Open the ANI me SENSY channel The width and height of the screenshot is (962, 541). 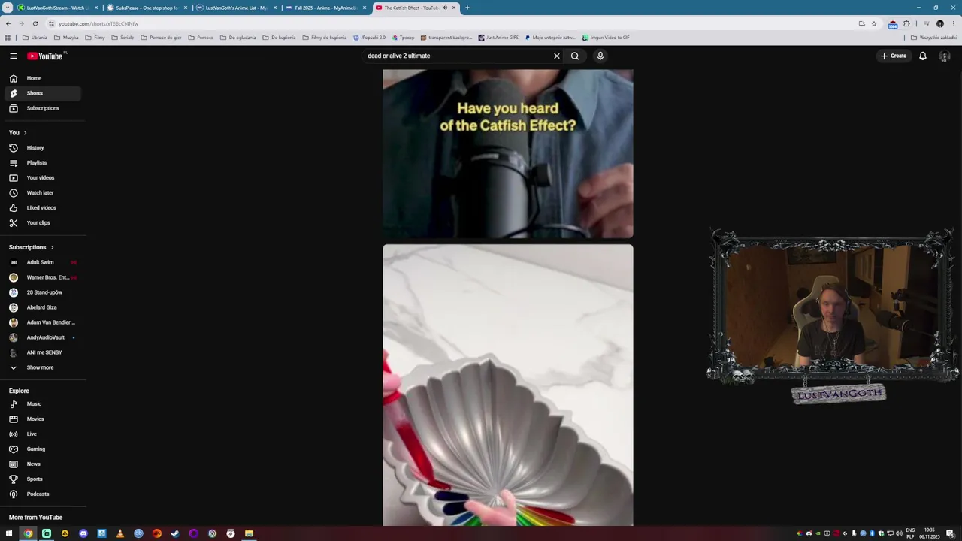point(43,352)
